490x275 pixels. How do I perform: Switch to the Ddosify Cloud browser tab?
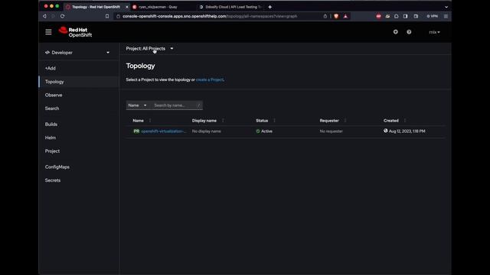tap(231, 7)
